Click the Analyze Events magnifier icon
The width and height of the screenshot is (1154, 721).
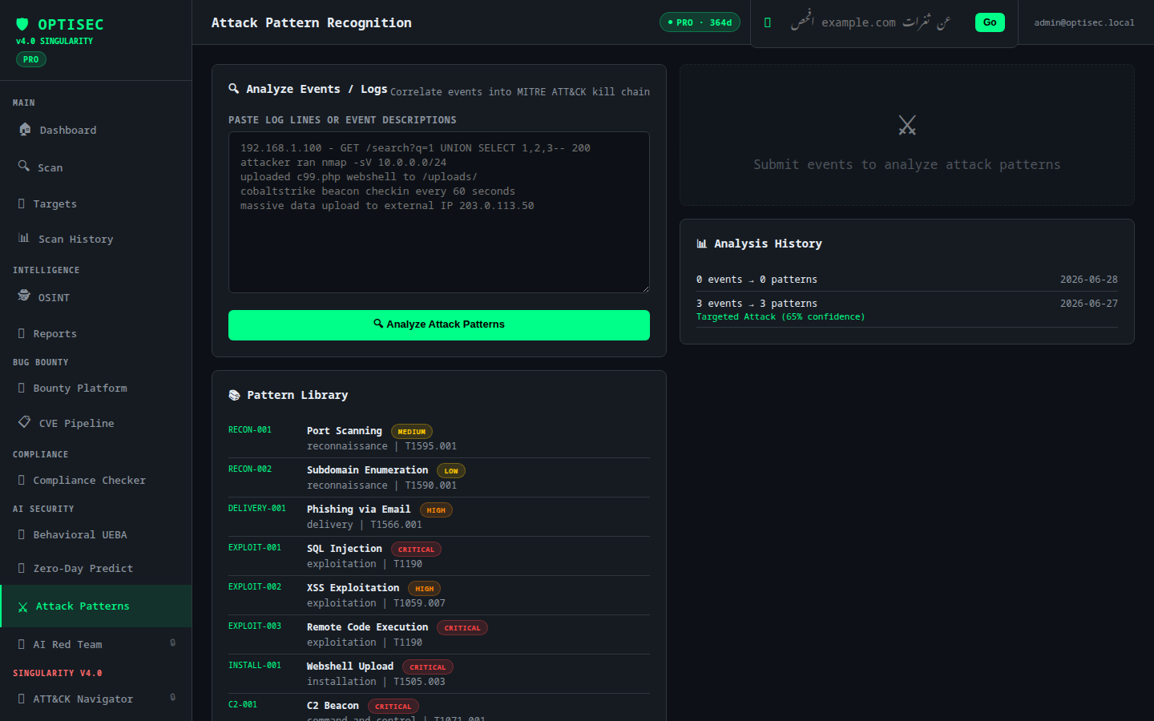[x=234, y=89]
